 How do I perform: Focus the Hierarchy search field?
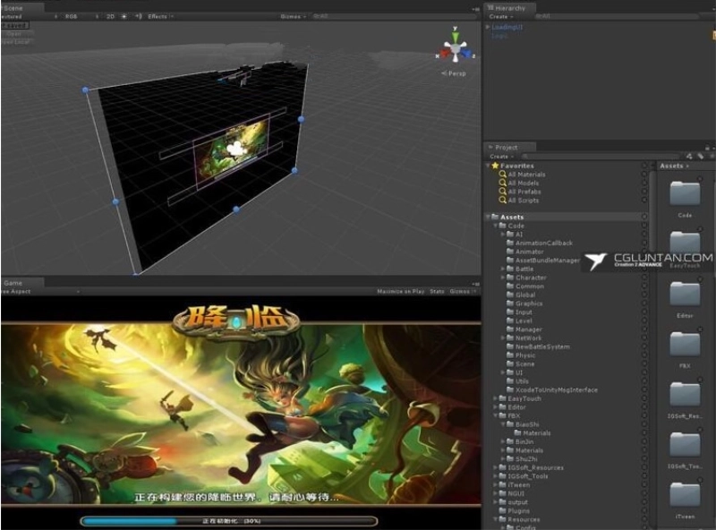point(617,16)
